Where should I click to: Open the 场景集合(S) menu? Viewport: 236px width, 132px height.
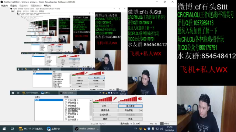point(36,5)
